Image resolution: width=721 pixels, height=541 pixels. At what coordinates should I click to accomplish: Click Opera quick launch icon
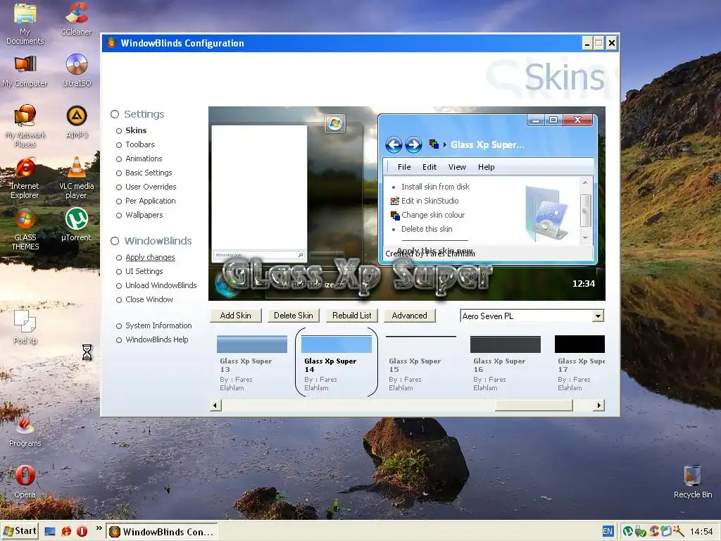click(x=82, y=531)
